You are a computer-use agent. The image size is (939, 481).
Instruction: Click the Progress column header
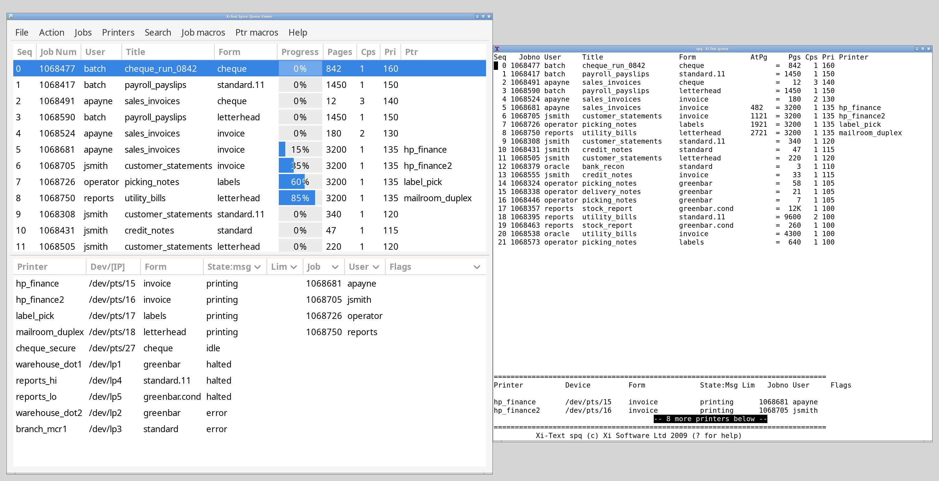click(300, 52)
